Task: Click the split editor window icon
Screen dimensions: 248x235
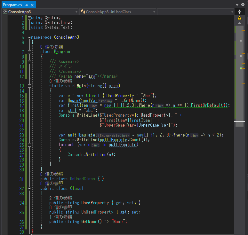Action: pos(239,12)
